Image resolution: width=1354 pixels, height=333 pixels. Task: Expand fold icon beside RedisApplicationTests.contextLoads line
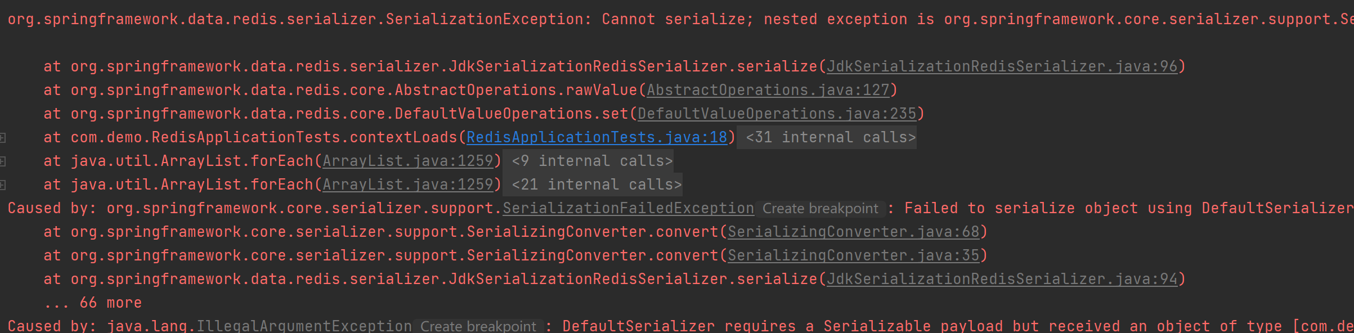click(x=3, y=138)
